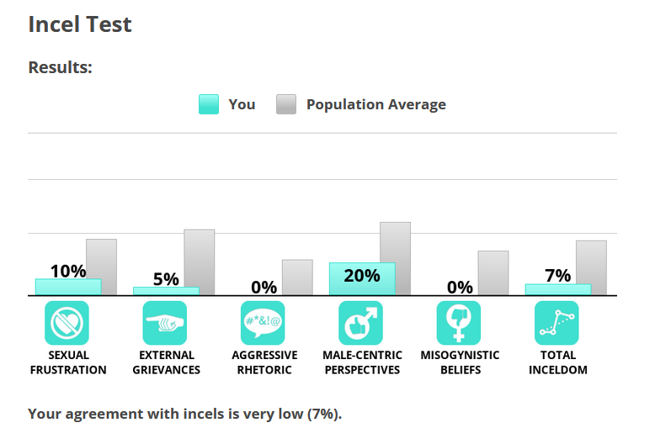Screen dimensions: 655x428
Task: Click the "Total Inceldom" category label
Action: pos(558,362)
